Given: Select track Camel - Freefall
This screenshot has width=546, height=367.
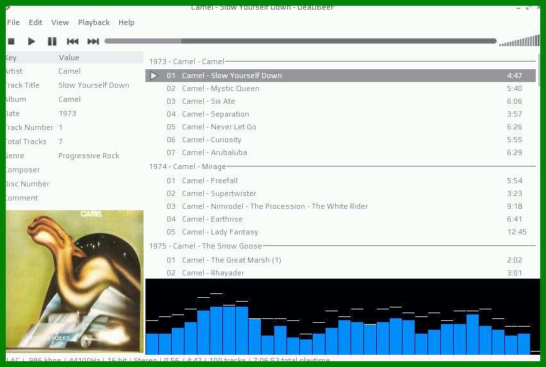Looking at the screenshot, I should point(340,181).
